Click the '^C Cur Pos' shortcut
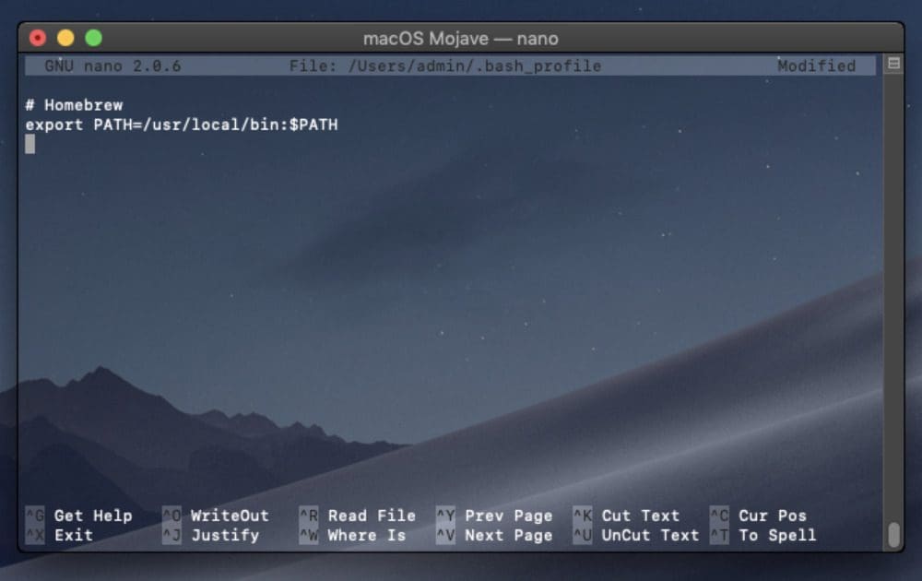The height and width of the screenshot is (581, 922). point(759,516)
